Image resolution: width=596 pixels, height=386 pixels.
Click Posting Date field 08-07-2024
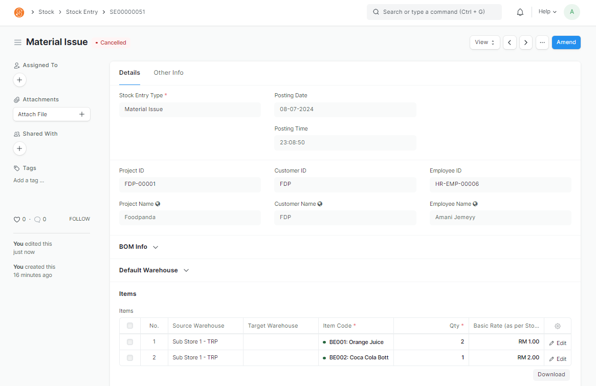coord(345,110)
